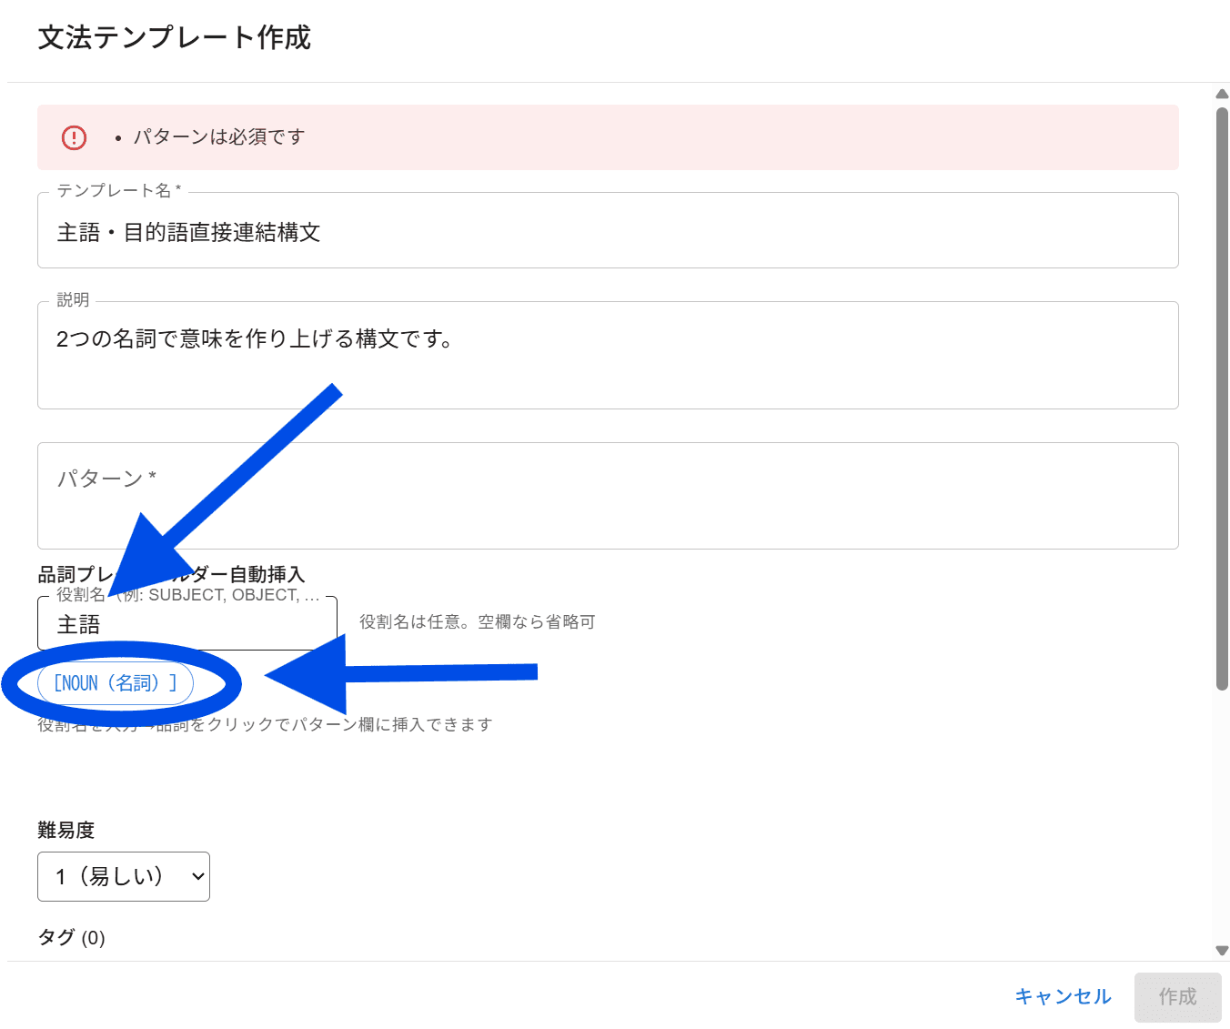This screenshot has width=1230, height=1029.
Task: Click the 作成 create button
Action: pos(1177,997)
